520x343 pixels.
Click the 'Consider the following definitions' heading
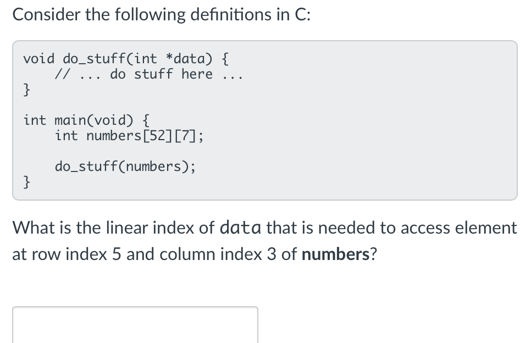pyautogui.click(x=162, y=15)
